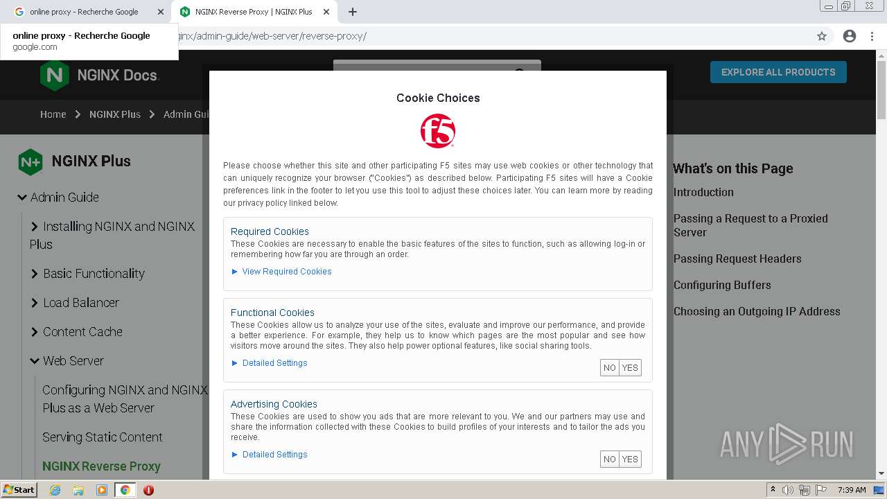Bookmark this page with the star icon
This screenshot has width=887, height=499.
point(822,36)
